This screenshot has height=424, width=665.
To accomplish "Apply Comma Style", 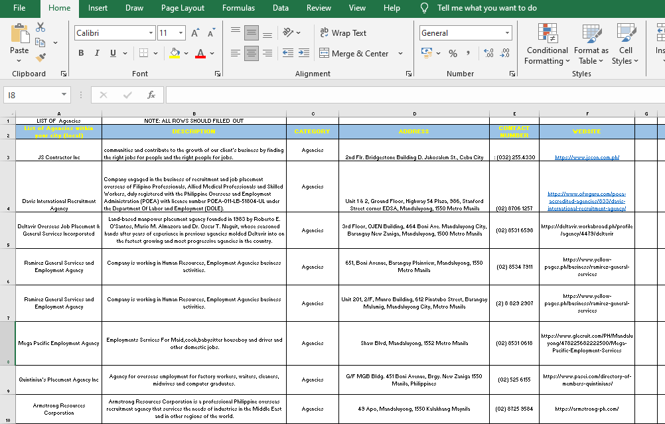I will (x=468, y=54).
